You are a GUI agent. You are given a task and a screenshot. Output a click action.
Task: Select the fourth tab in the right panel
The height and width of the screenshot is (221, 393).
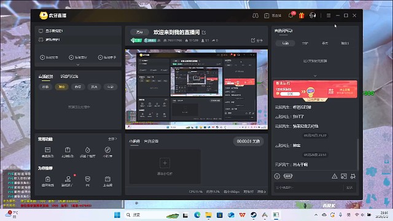click(345, 44)
